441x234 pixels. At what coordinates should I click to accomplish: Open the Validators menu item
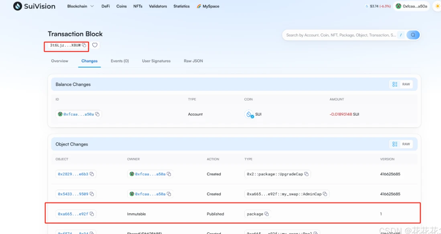coord(158,6)
